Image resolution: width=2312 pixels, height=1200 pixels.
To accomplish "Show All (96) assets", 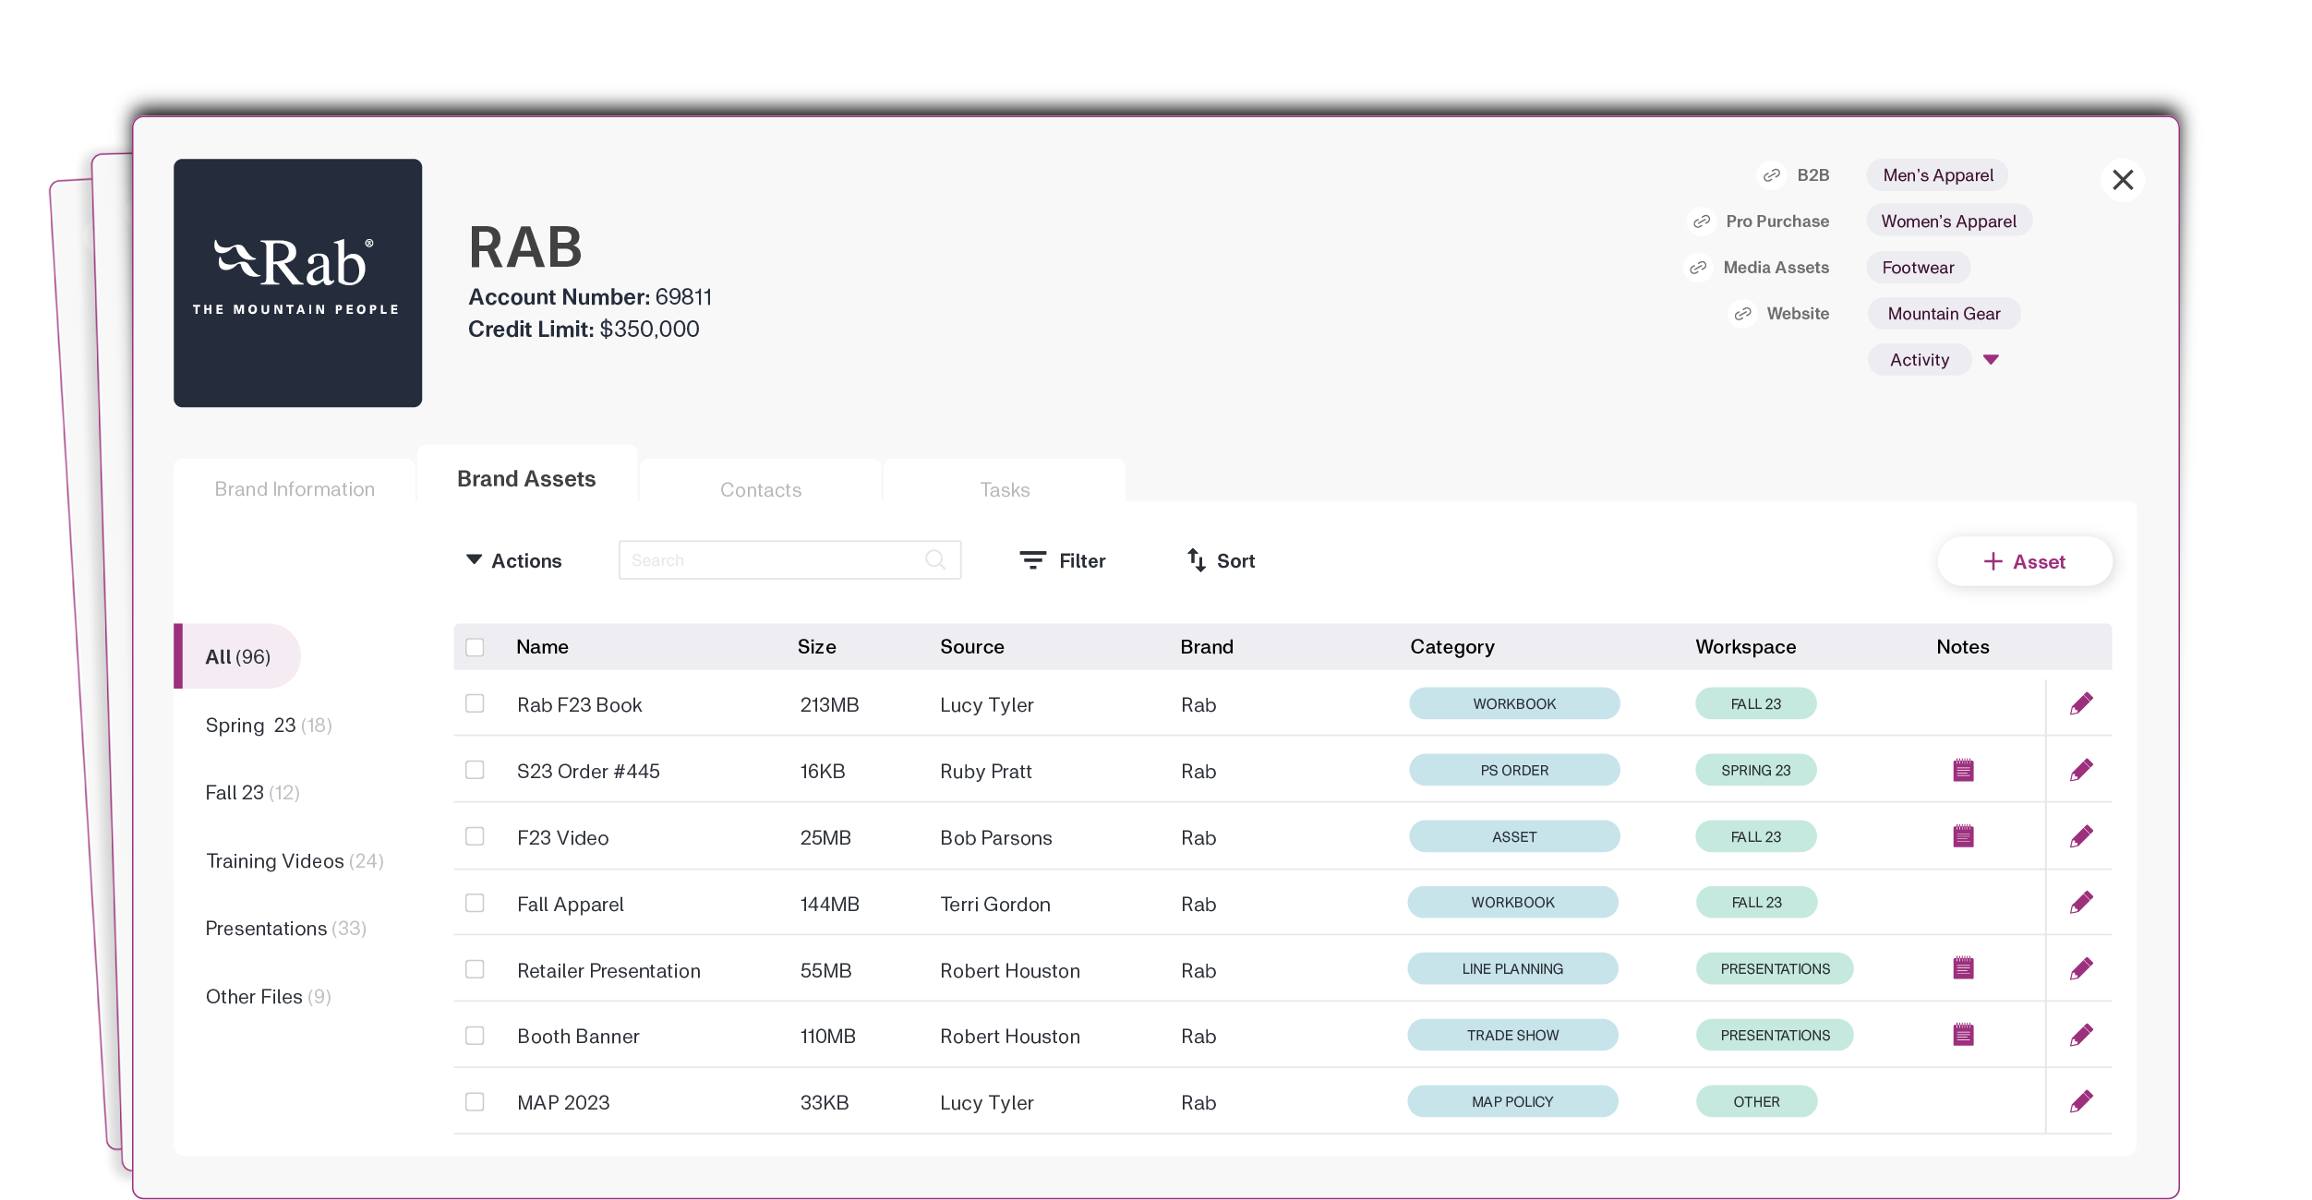I will click(238, 656).
